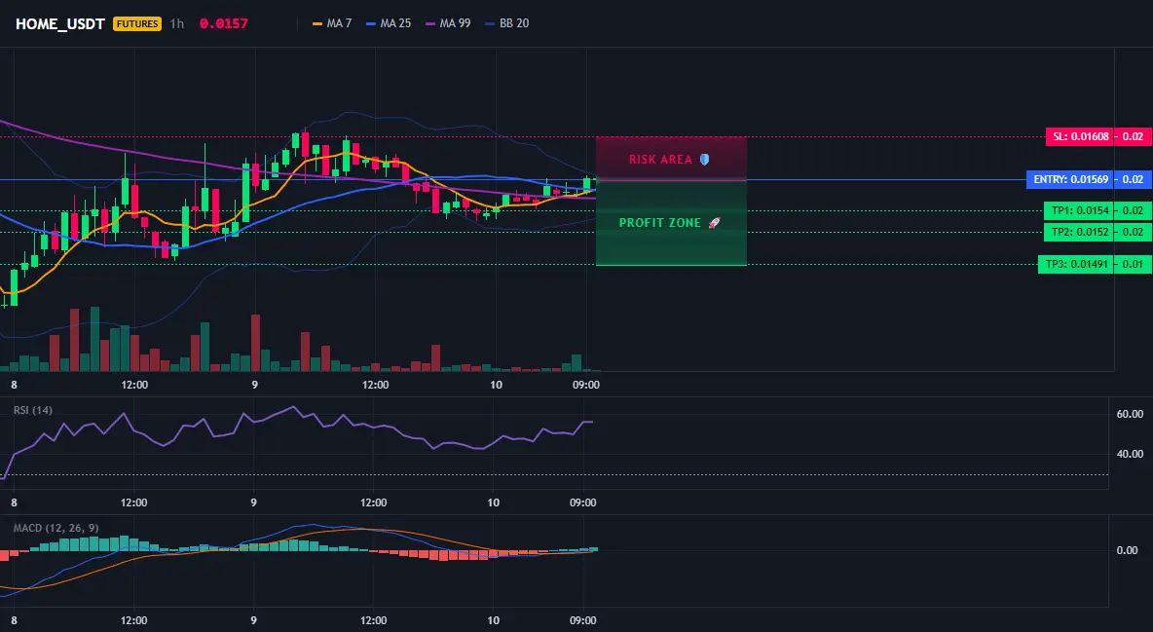Click the 0.02 value beside SL label
This screenshot has height=632, width=1153.
point(1134,136)
